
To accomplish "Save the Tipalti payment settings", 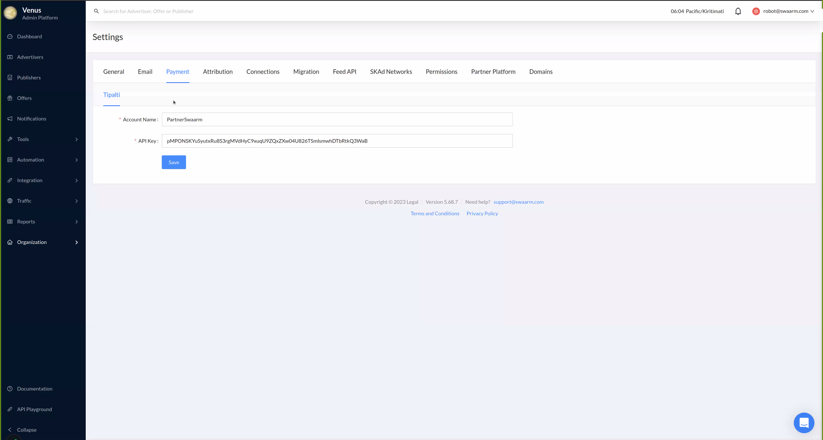I will (174, 162).
